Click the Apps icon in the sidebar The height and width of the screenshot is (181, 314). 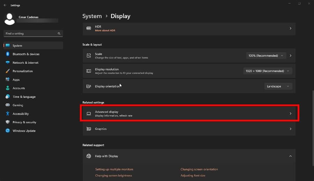8,79
